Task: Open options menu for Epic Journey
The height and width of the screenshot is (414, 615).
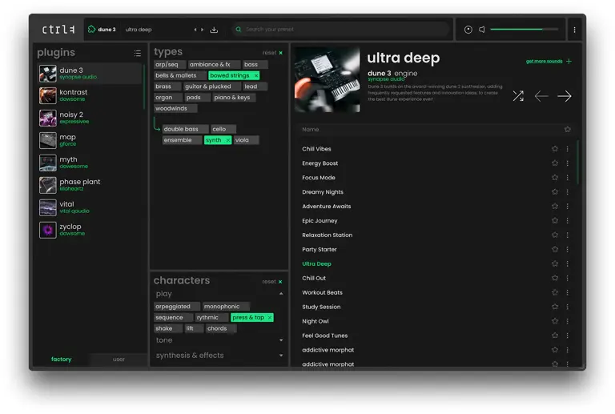Action: coord(567,221)
